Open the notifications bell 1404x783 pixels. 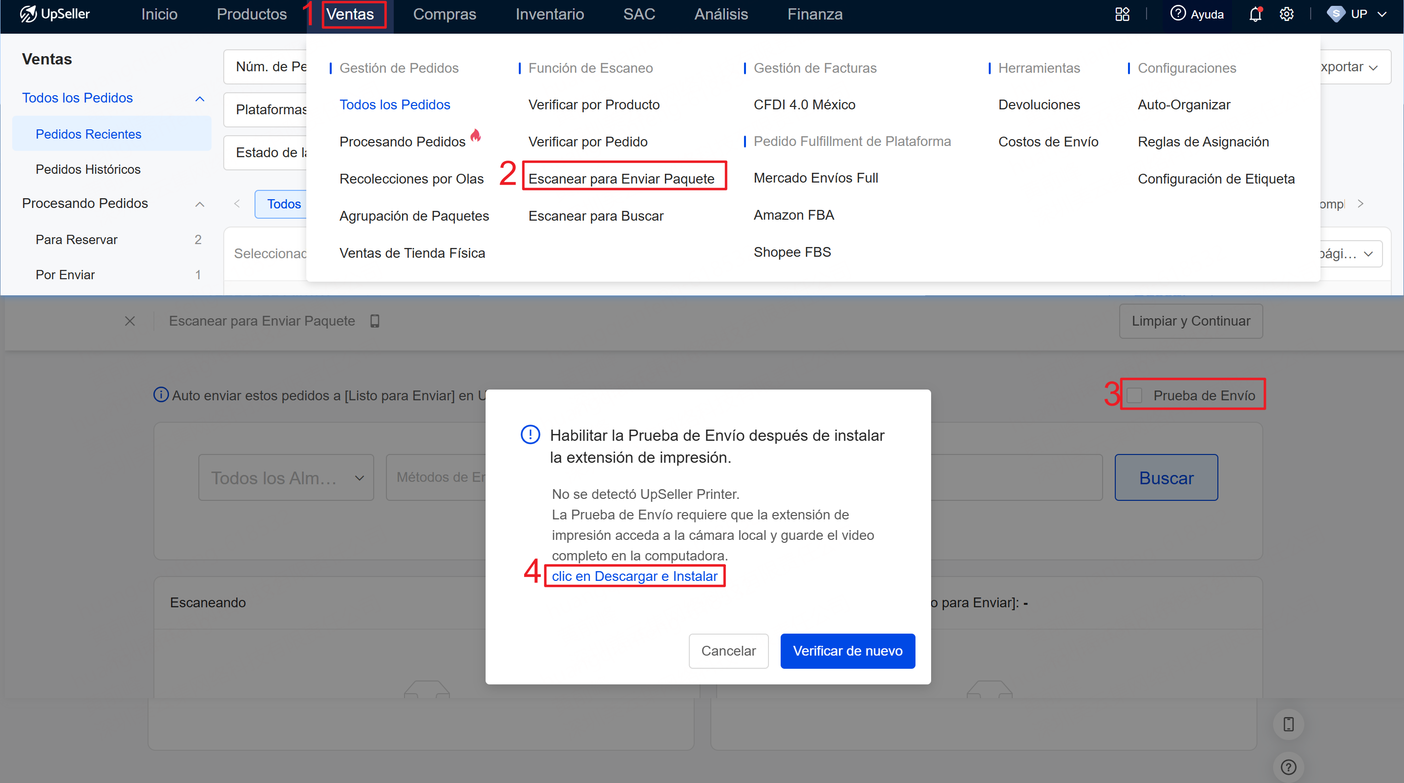(1255, 14)
